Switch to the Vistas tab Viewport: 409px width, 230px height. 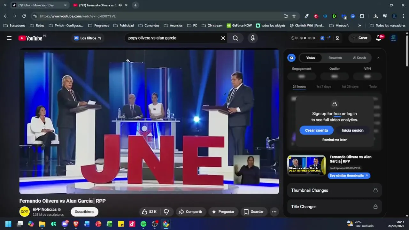pyautogui.click(x=311, y=58)
